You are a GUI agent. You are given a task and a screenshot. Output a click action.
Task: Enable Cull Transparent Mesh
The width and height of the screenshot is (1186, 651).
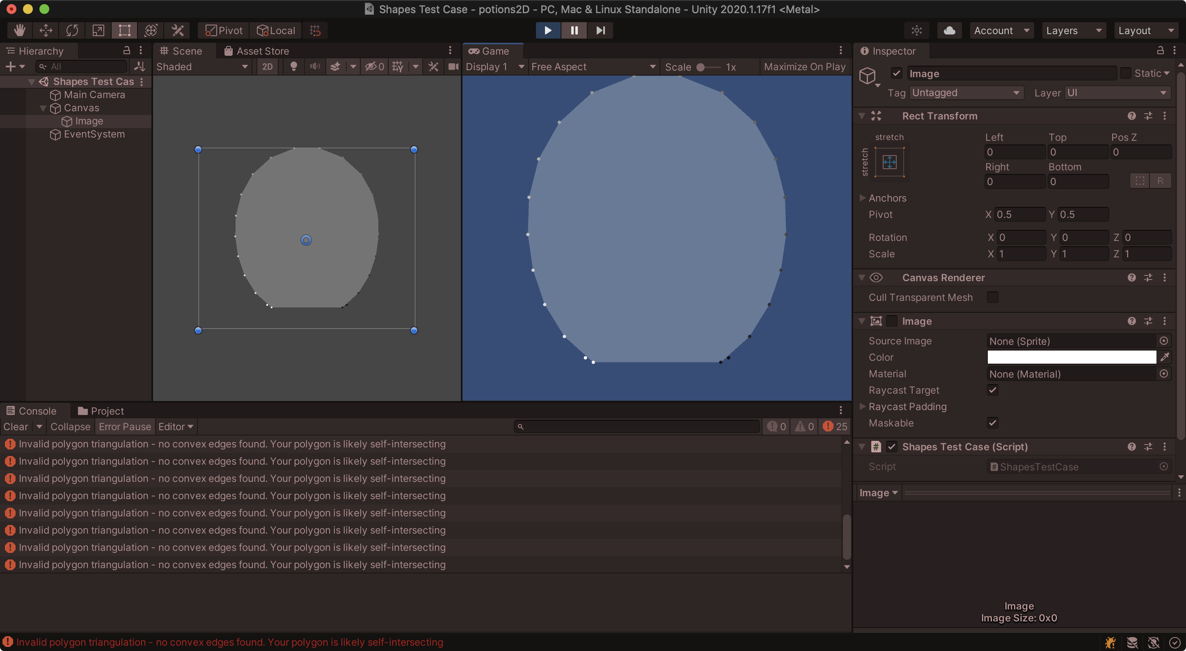pyautogui.click(x=993, y=298)
